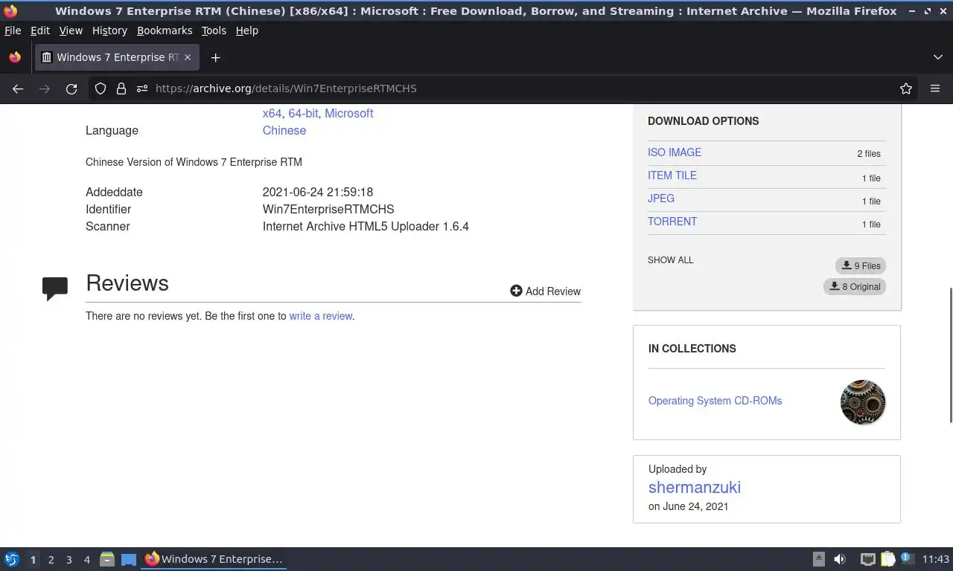Click the forward navigation arrow
The height and width of the screenshot is (571, 953).
click(x=45, y=88)
